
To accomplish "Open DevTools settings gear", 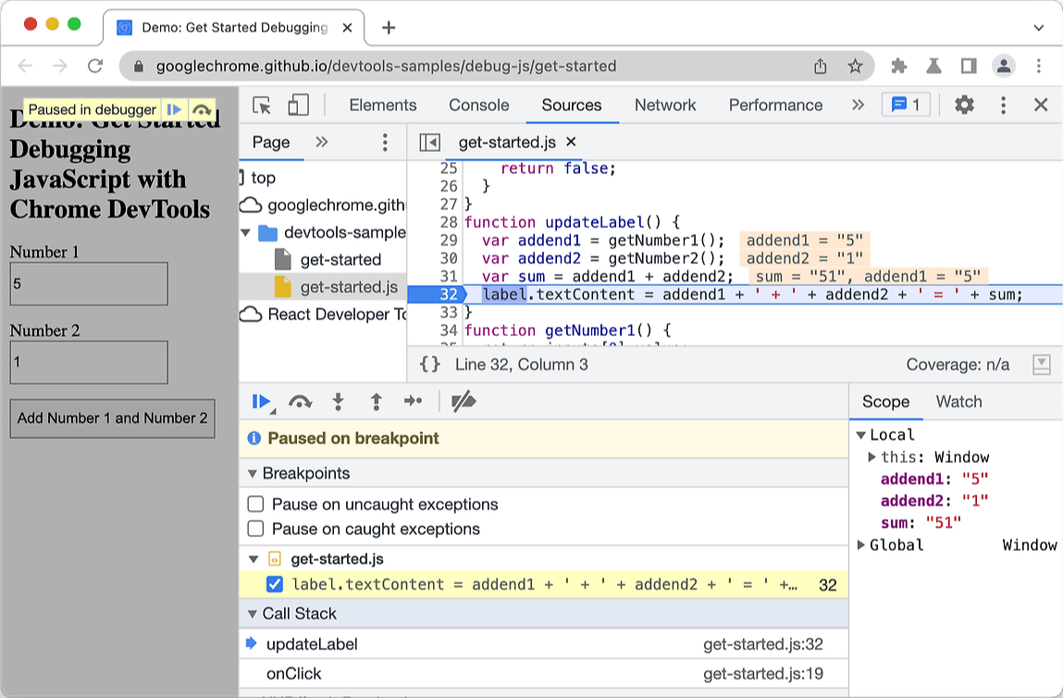I will 964,105.
